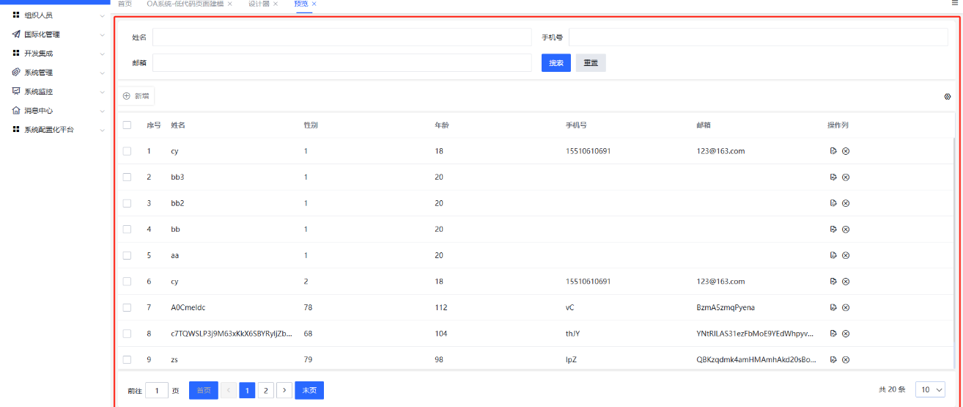
Task: Click the edit icon for row 4
Action: pyautogui.click(x=833, y=230)
